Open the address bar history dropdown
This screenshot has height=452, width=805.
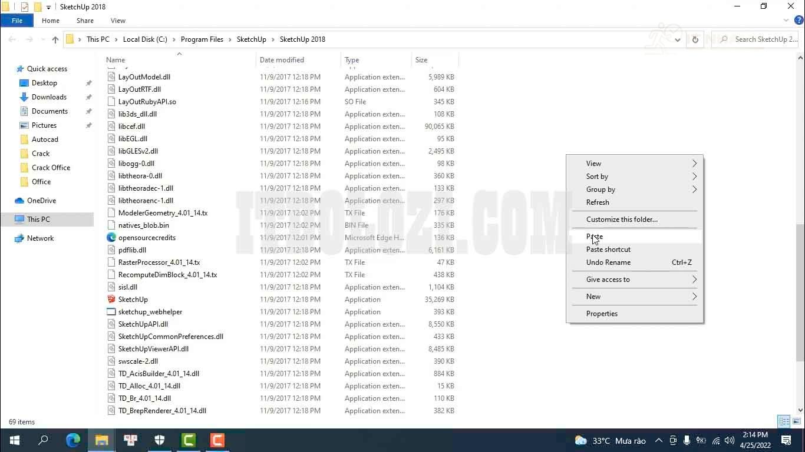pos(678,39)
